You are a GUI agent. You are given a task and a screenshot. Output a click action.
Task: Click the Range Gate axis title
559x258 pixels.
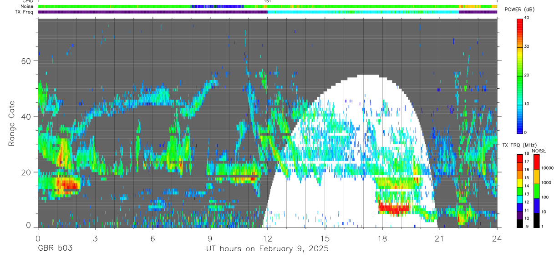pyautogui.click(x=11, y=123)
